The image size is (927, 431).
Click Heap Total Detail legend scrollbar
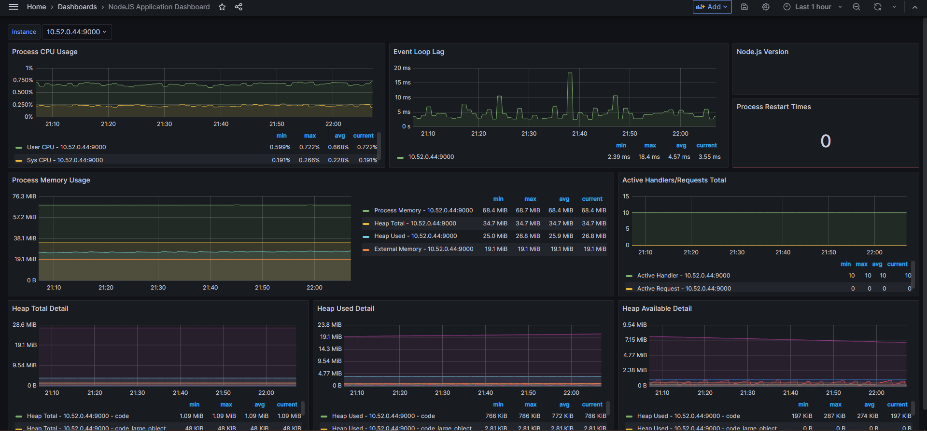303,408
